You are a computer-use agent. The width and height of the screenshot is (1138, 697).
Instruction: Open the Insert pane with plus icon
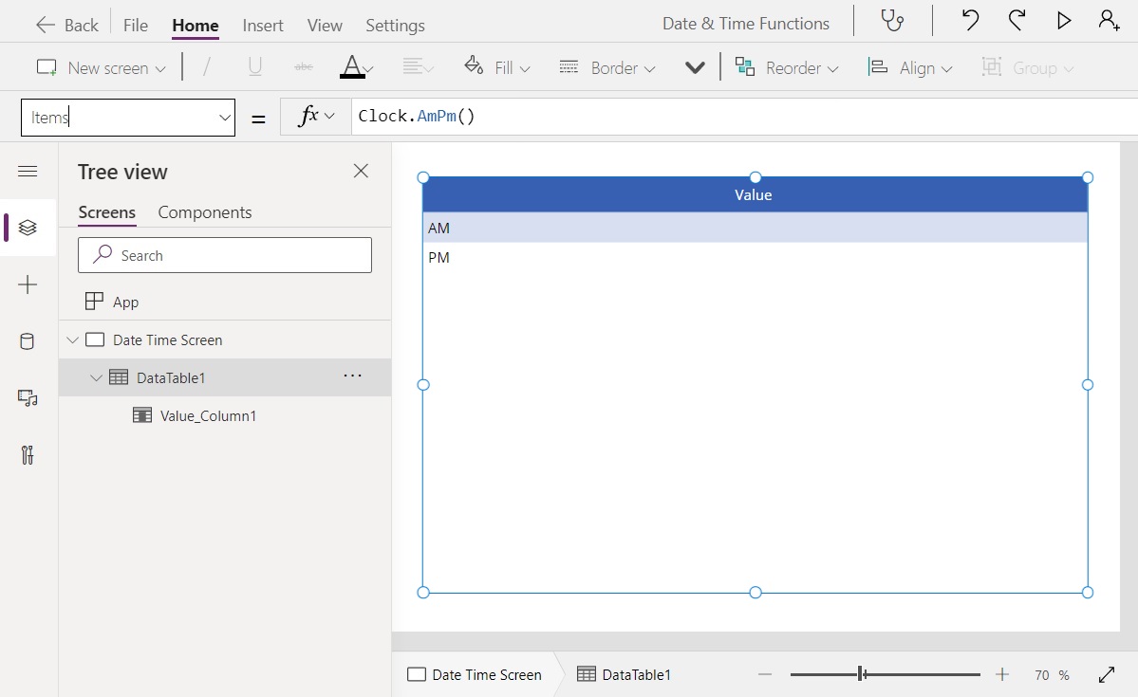click(x=28, y=284)
